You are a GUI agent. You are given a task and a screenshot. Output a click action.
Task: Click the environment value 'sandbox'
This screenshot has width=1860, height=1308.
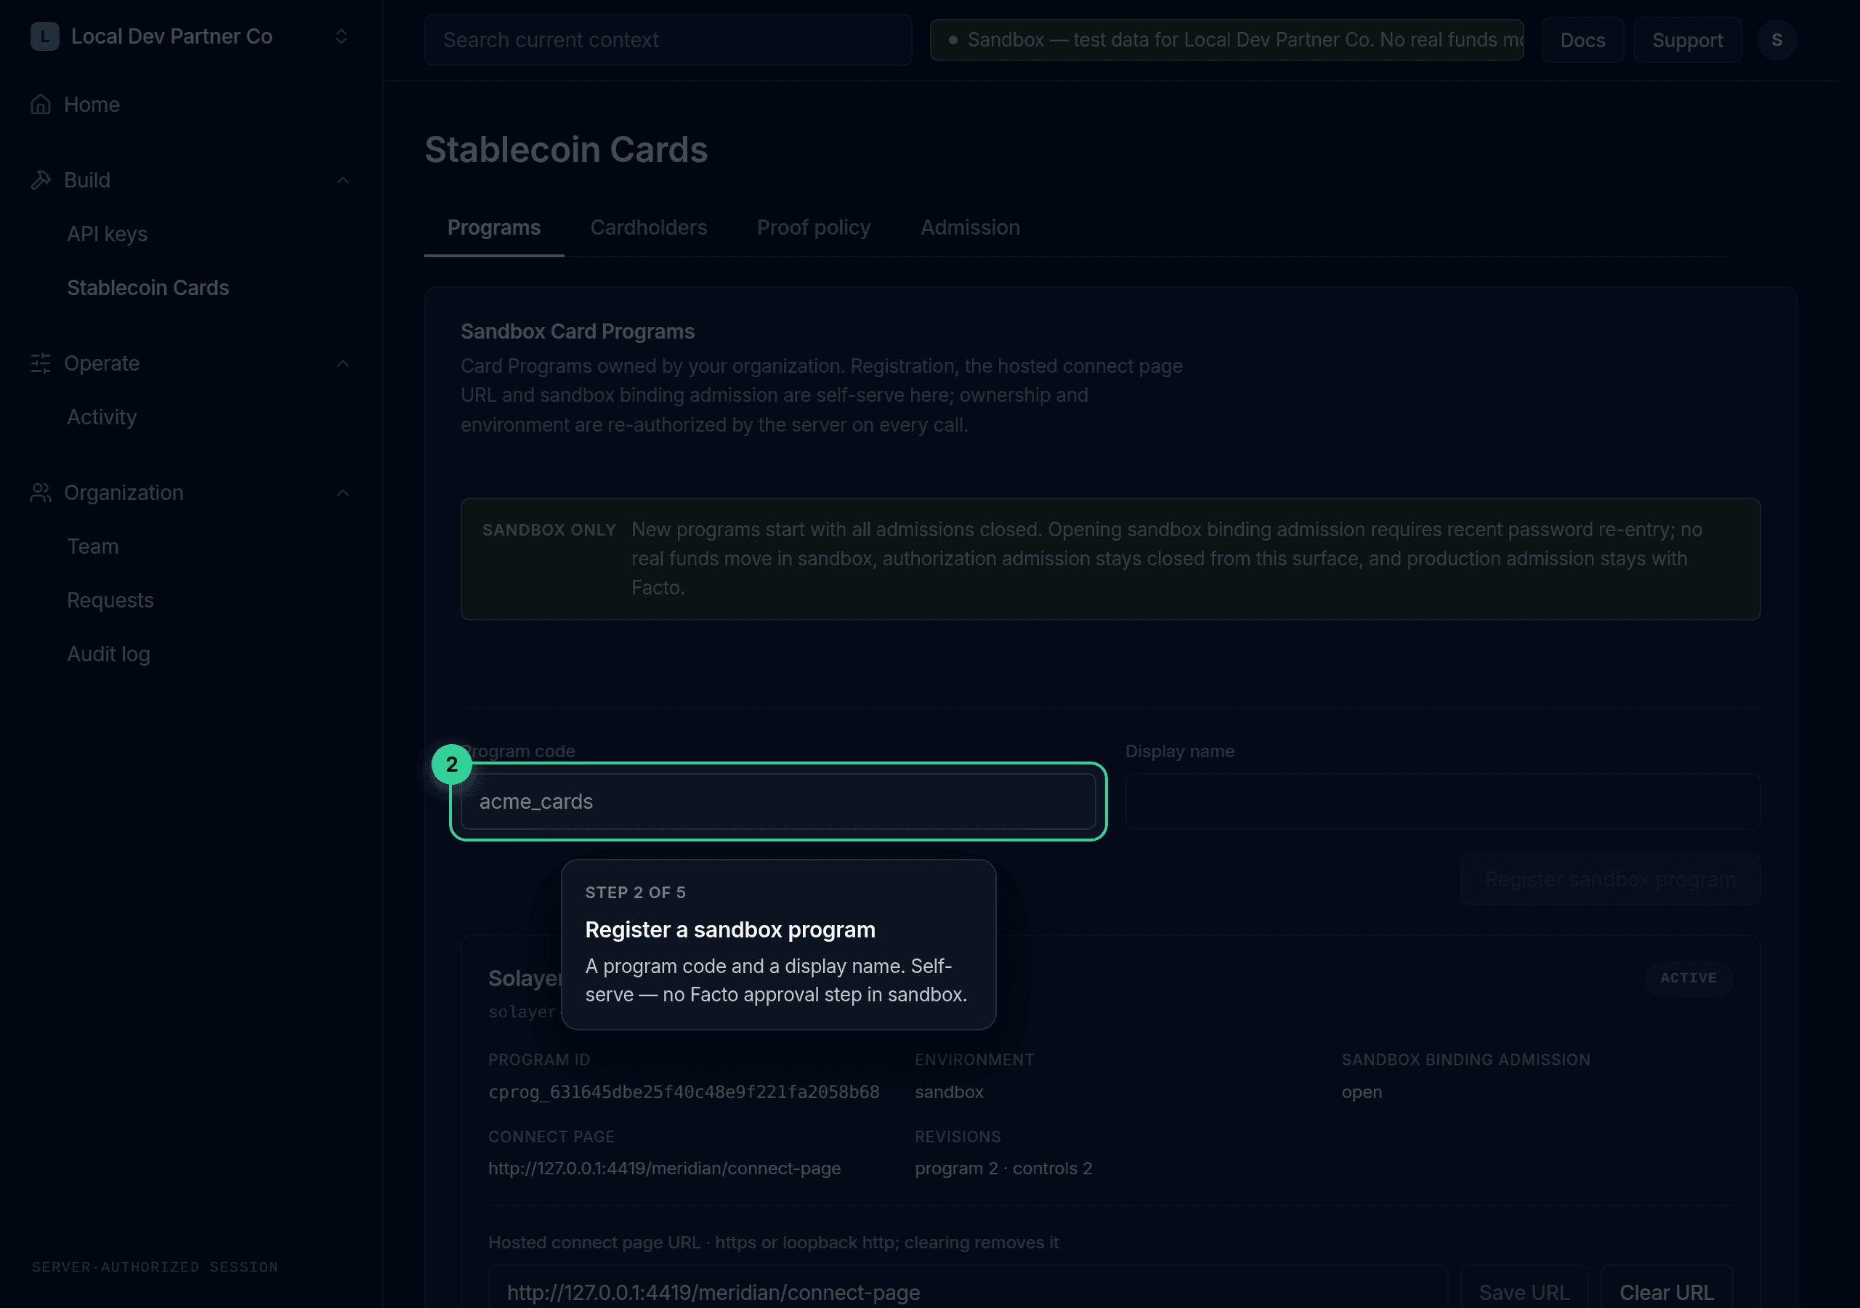(x=950, y=1091)
